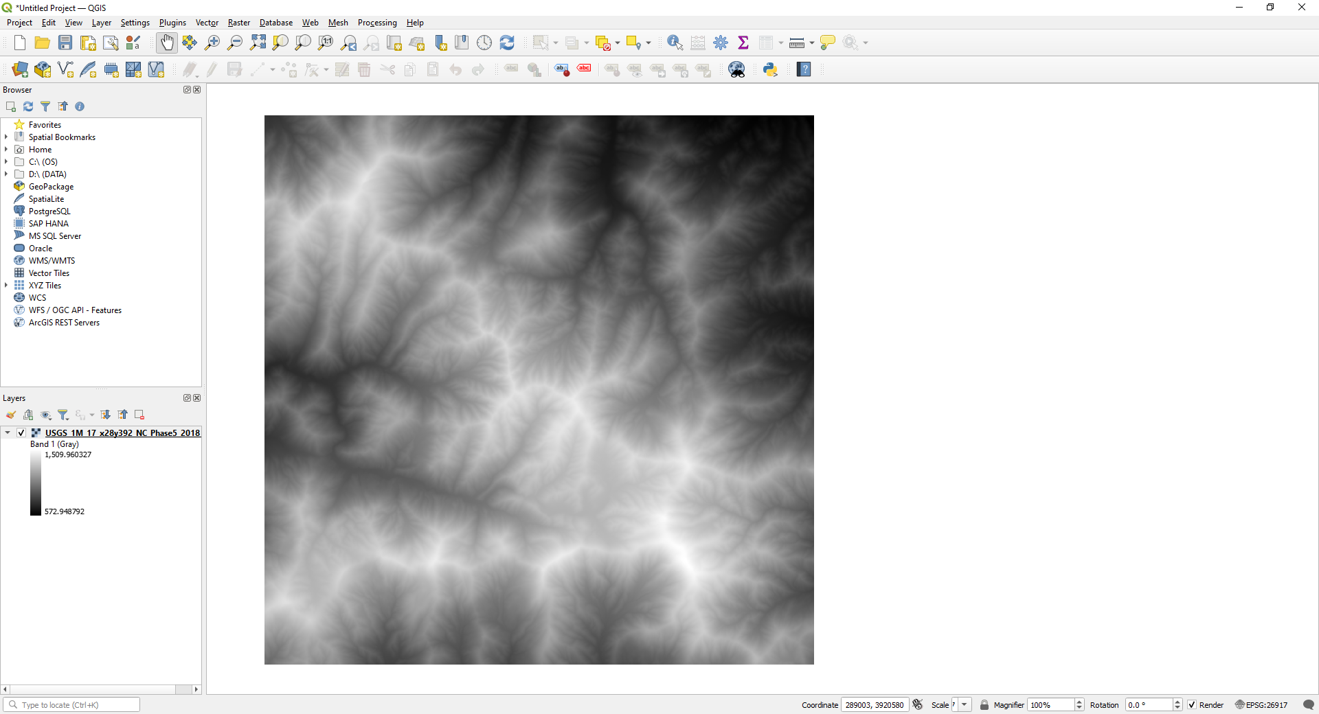Click the Zoom Full extent icon
This screenshot has width=1319, height=714.
click(258, 43)
